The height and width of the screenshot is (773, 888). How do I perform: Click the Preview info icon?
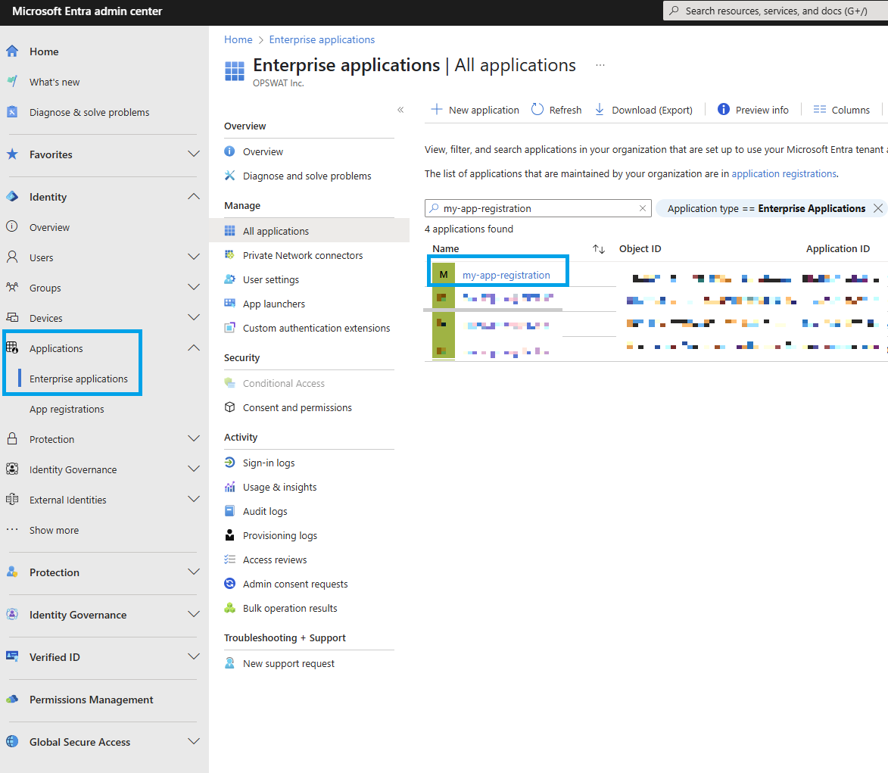723,109
